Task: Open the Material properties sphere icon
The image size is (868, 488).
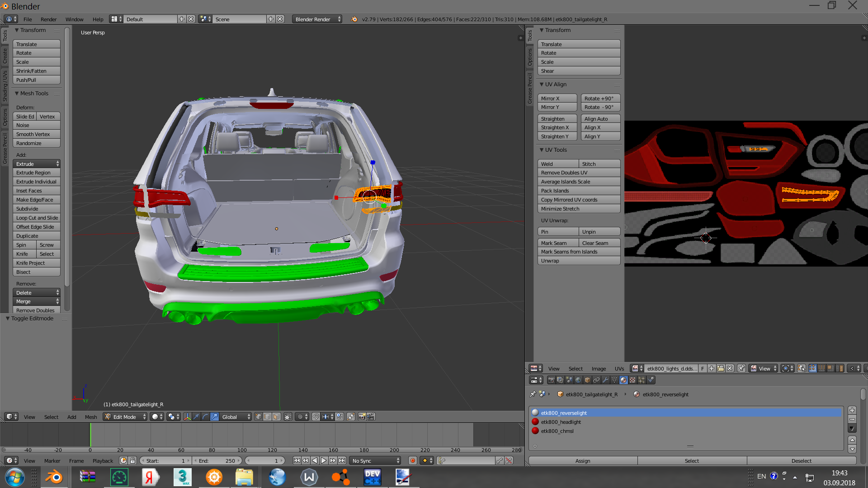Action: click(x=623, y=380)
